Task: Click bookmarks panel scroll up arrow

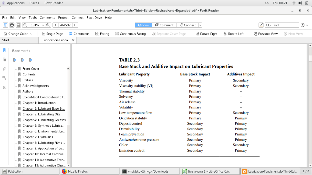Action: (x=68, y=68)
